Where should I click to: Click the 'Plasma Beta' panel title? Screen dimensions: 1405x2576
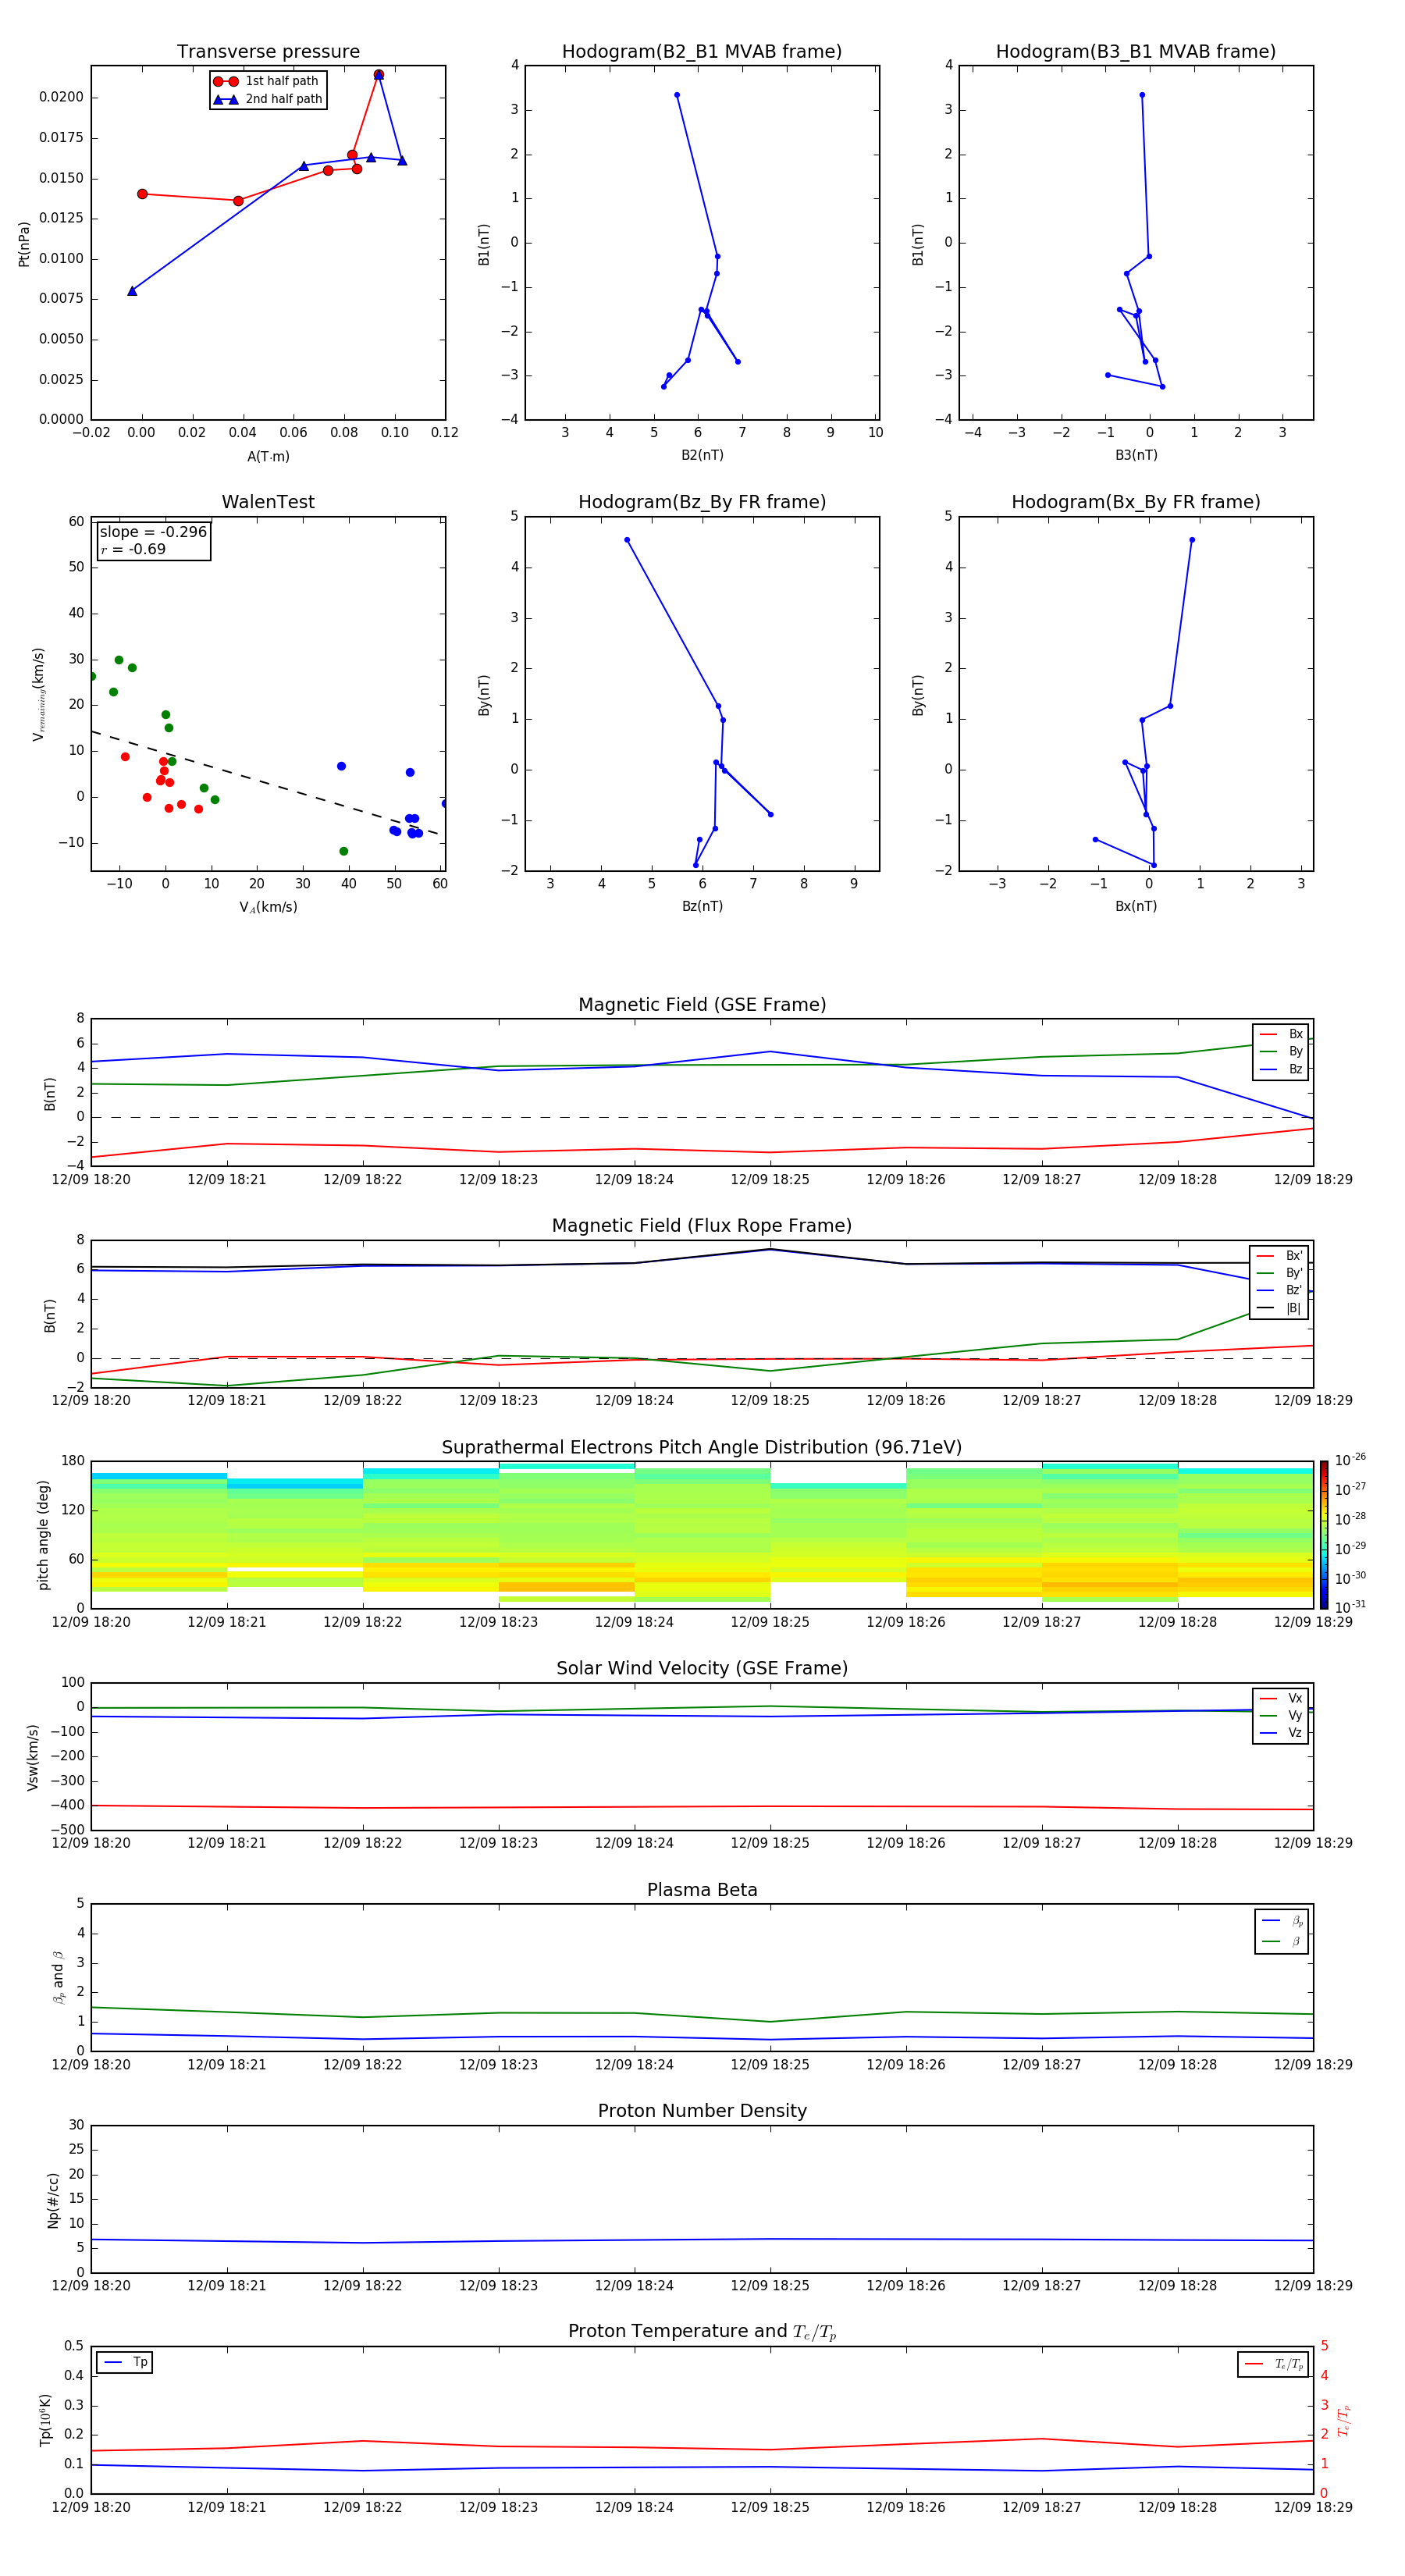(x=702, y=1890)
